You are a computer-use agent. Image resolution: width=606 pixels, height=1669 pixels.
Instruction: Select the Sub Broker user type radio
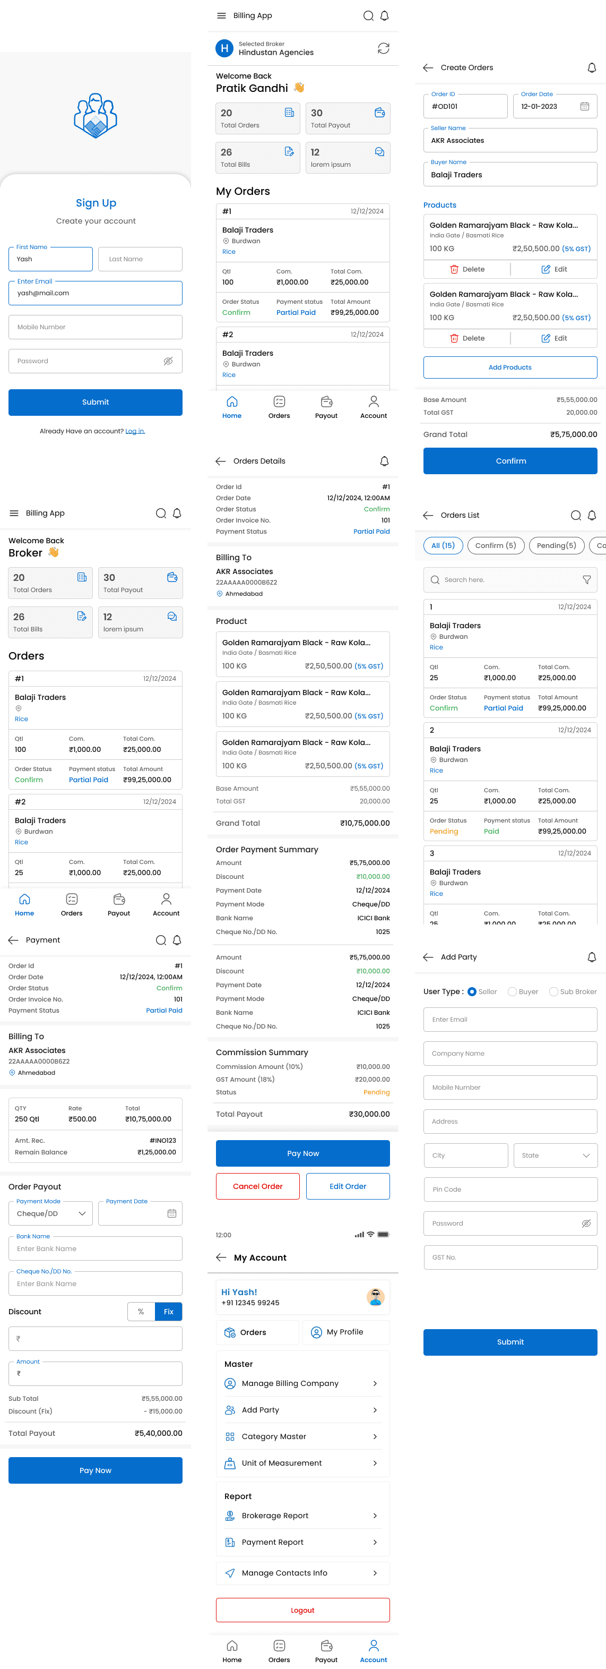pos(553,992)
